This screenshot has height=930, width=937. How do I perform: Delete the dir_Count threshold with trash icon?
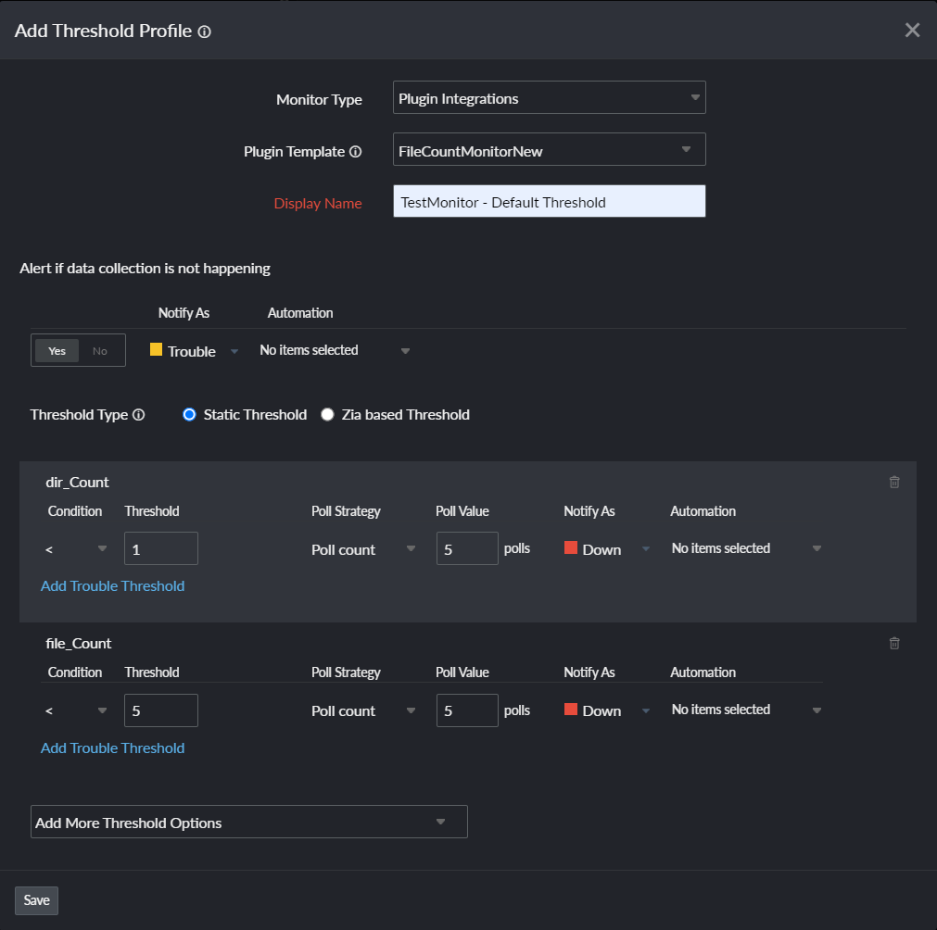[894, 482]
